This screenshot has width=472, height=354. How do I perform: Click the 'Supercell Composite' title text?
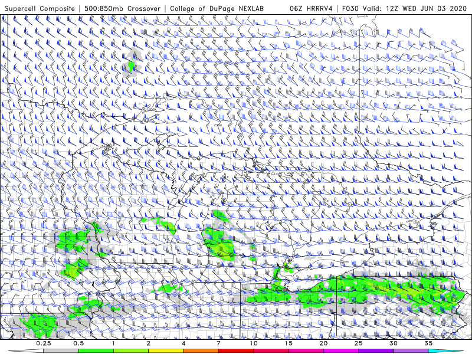pyautogui.click(x=40, y=8)
